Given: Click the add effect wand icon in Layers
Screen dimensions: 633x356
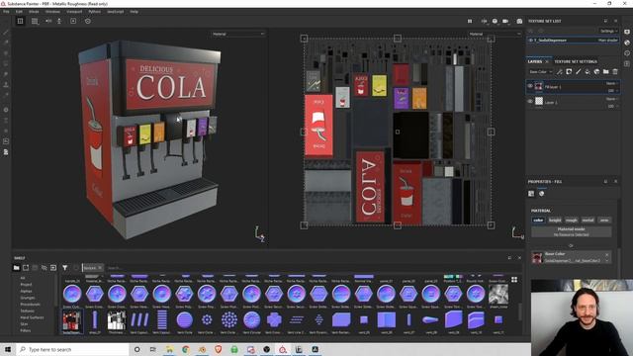Looking at the screenshot, I should [x=560, y=72].
